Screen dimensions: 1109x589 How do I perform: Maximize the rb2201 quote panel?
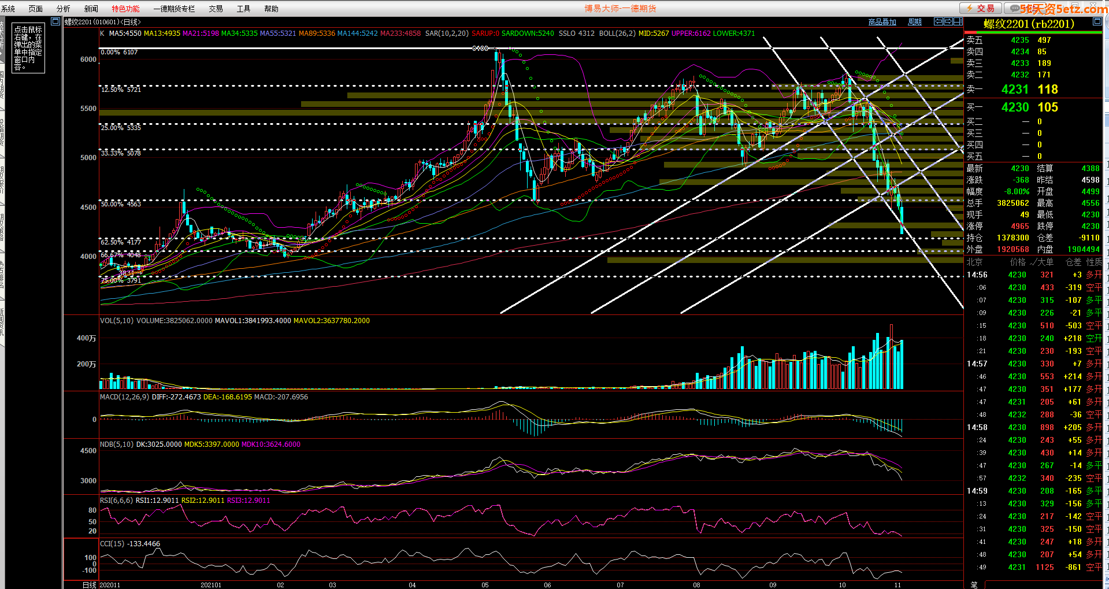[1097, 22]
